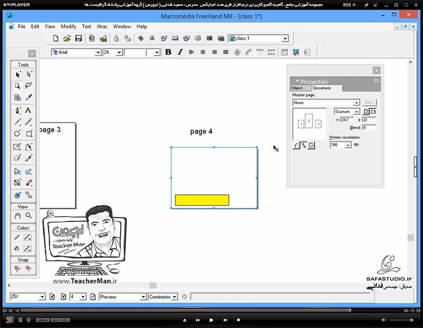The height and width of the screenshot is (328, 423).
Task: Choose the Page tool
Action: pos(17,86)
